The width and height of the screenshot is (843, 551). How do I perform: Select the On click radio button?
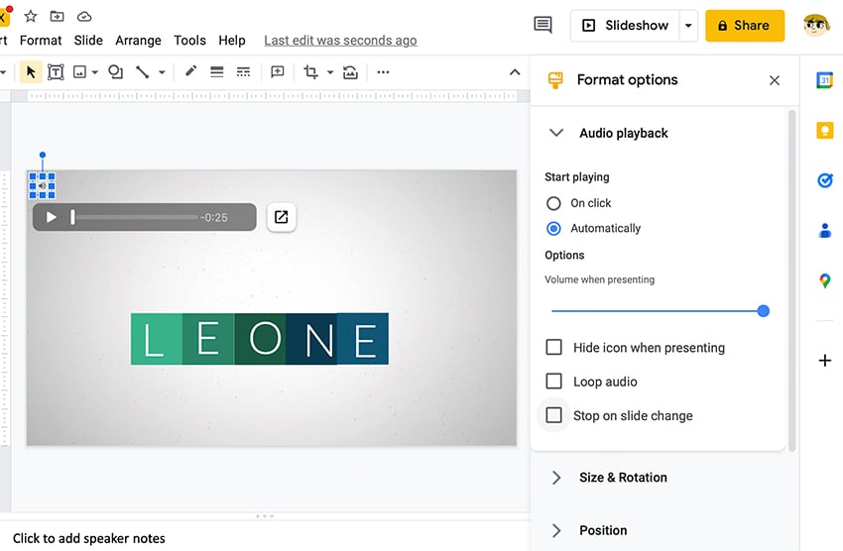pyautogui.click(x=553, y=203)
